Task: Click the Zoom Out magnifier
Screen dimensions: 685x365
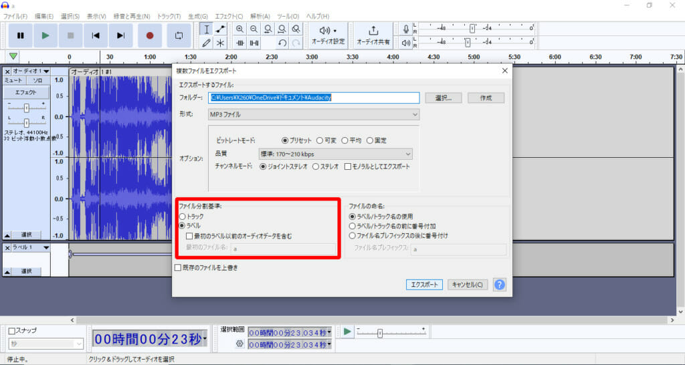Action: pos(254,29)
